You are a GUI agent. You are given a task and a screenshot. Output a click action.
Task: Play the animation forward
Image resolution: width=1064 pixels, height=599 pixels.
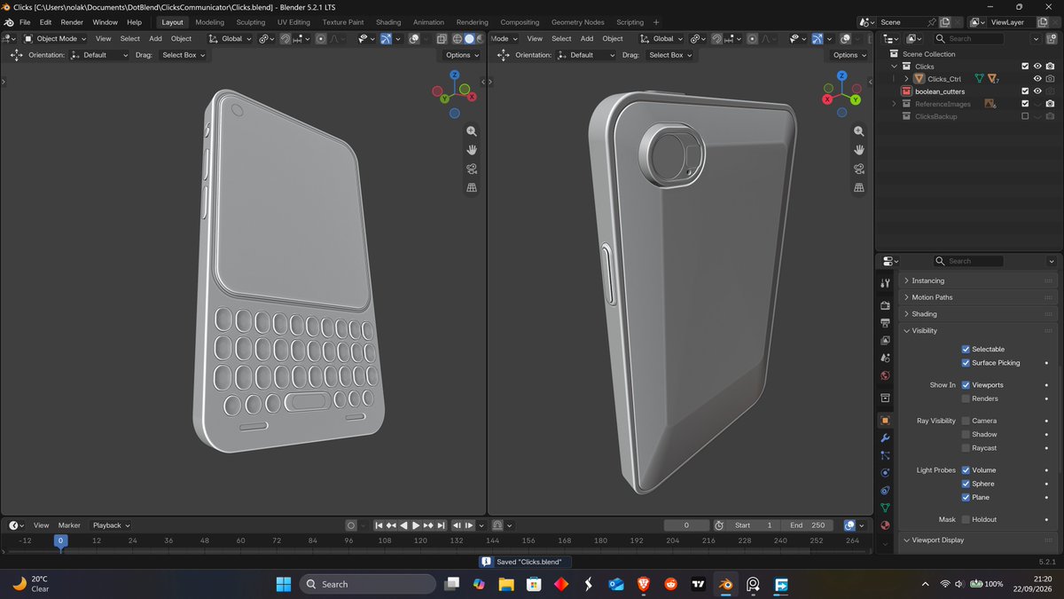pyautogui.click(x=416, y=525)
